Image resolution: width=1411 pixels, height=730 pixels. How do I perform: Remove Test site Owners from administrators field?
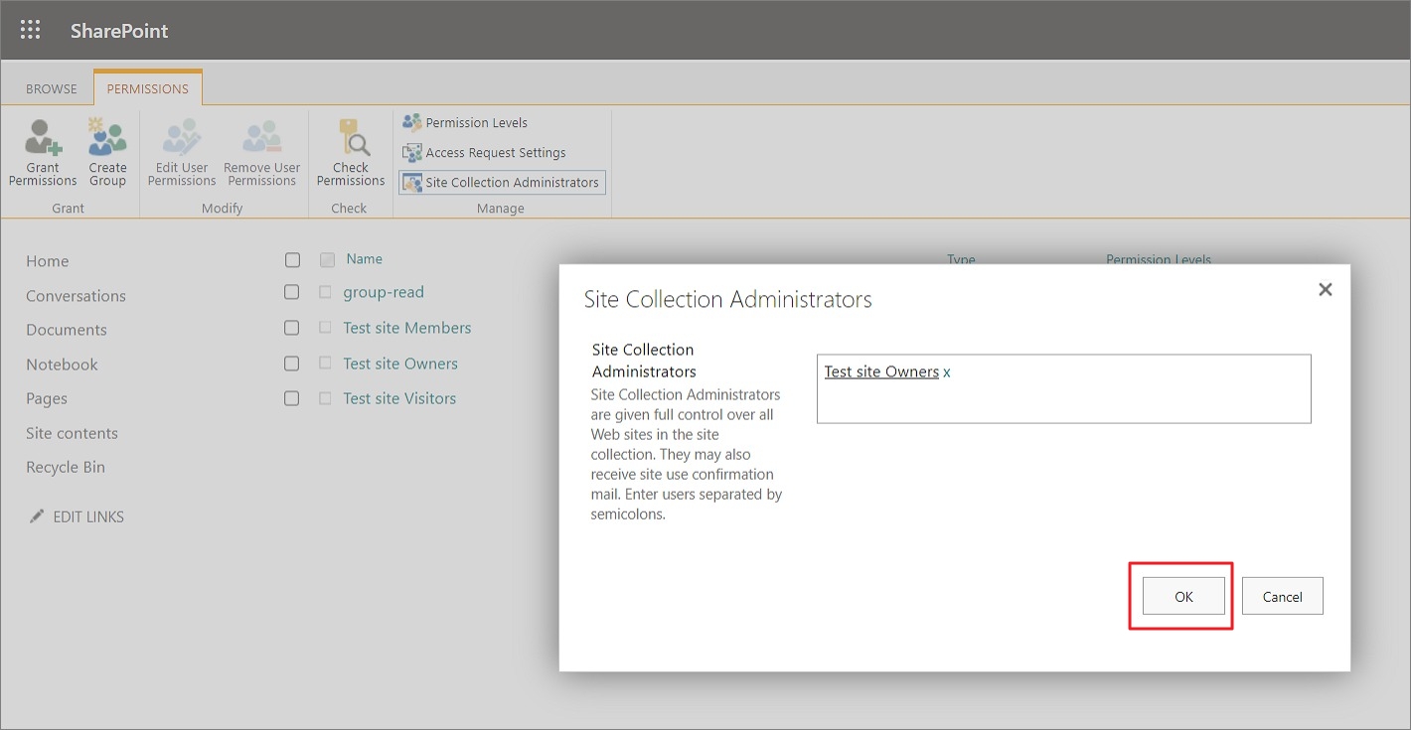point(945,371)
